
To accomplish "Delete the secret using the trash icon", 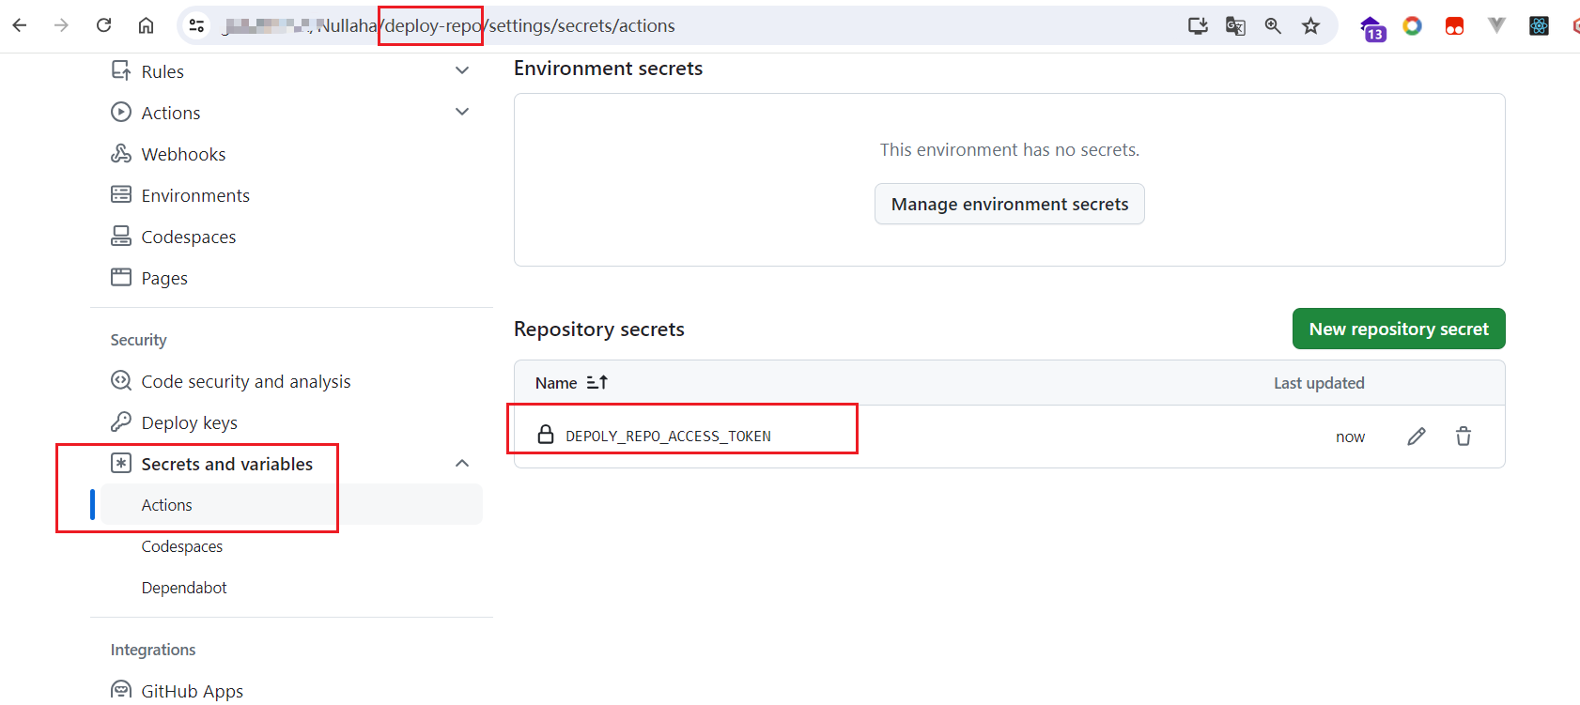I will tap(1464, 437).
